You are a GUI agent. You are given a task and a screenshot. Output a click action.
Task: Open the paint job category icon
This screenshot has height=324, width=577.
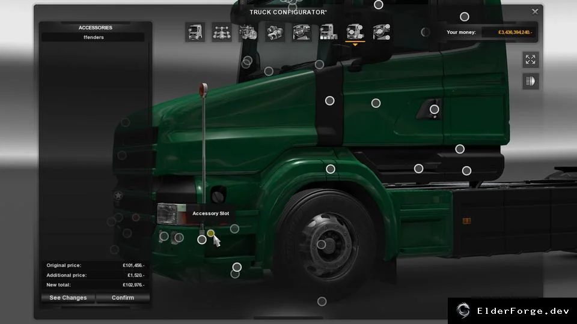pos(328,32)
